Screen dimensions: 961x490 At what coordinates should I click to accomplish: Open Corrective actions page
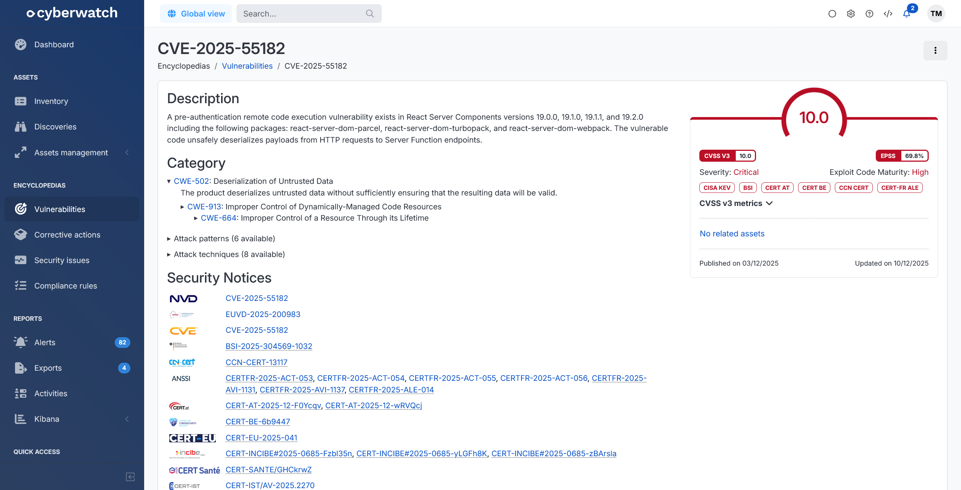(72, 235)
